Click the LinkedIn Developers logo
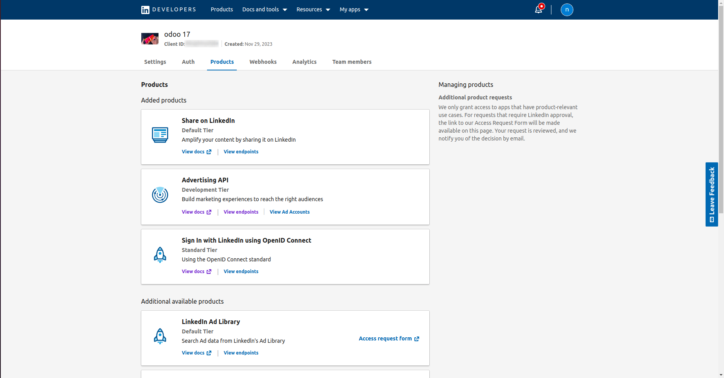The width and height of the screenshot is (724, 378). click(168, 9)
